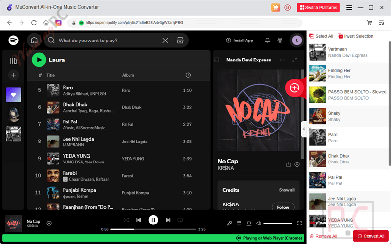Open the user account icon in title bar
The width and height of the screenshot is (391, 244).
tap(287, 7)
